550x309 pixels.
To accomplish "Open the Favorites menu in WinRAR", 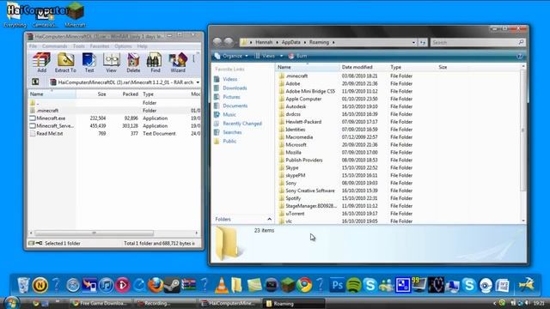I will coord(100,46).
